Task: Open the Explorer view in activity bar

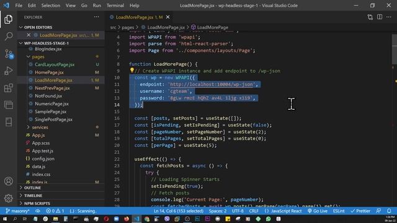Action: click(x=8, y=19)
